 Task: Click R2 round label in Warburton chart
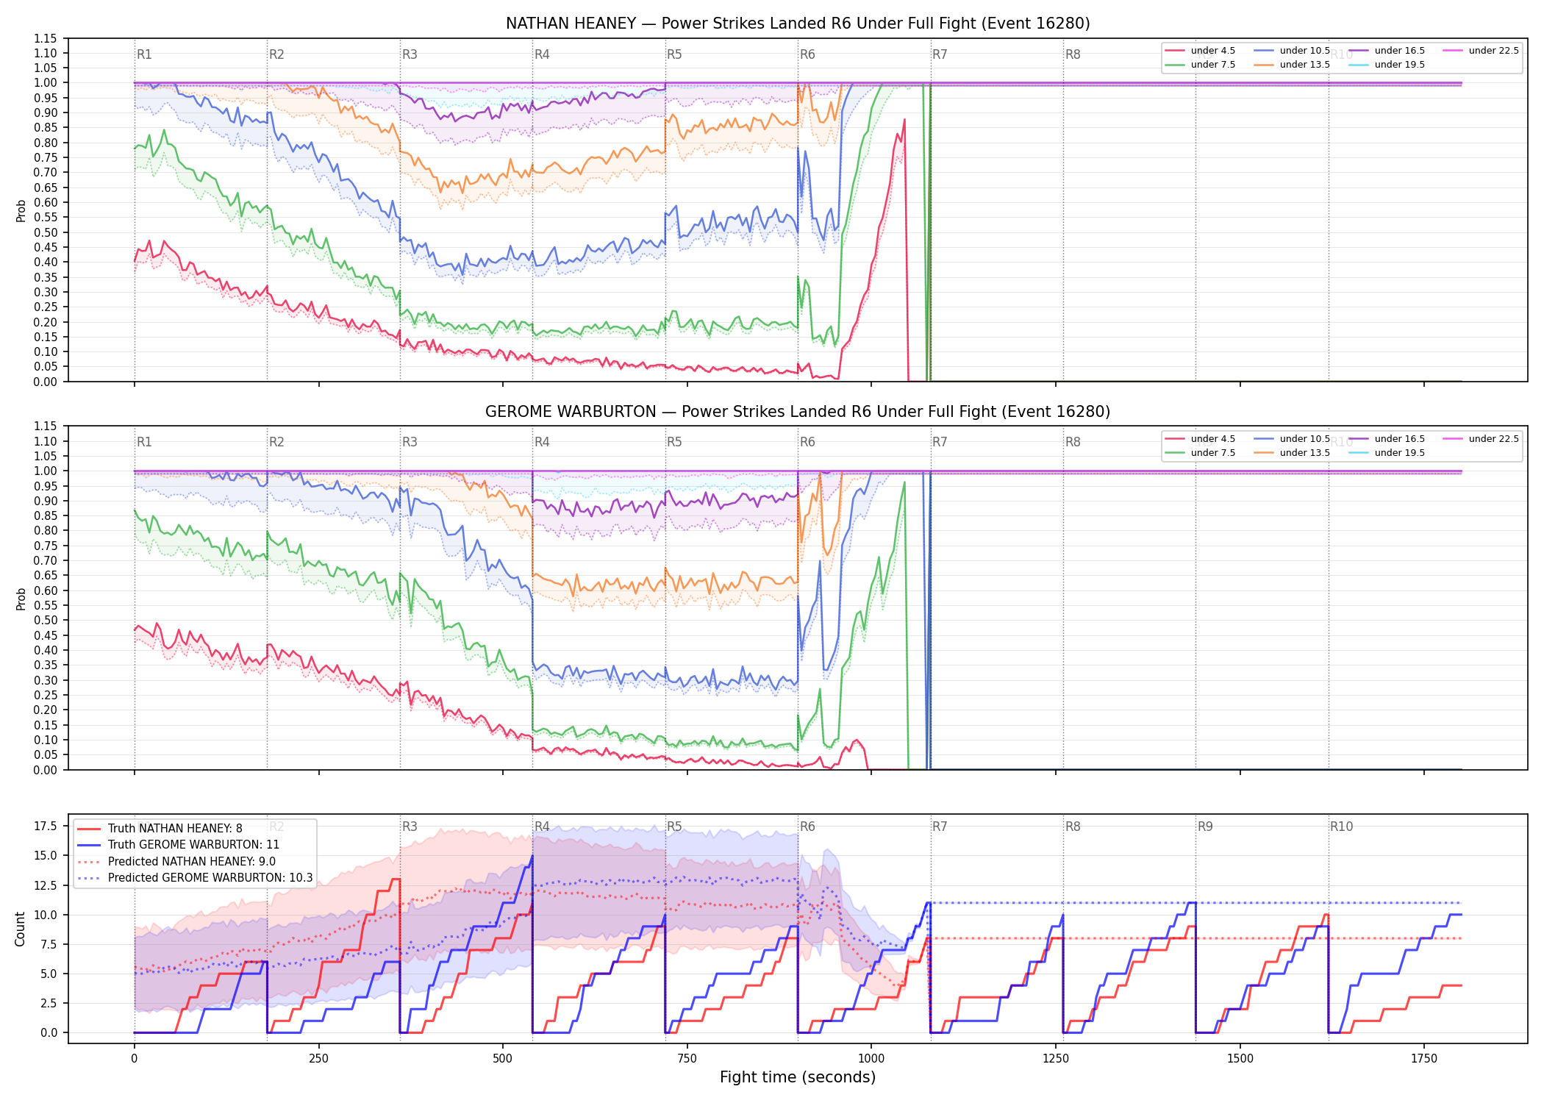click(x=276, y=442)
